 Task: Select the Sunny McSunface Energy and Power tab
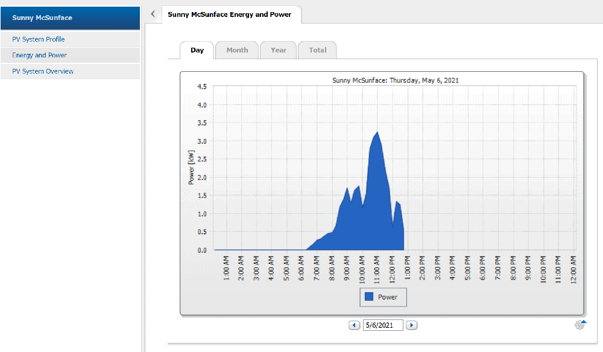click(229, 14)
